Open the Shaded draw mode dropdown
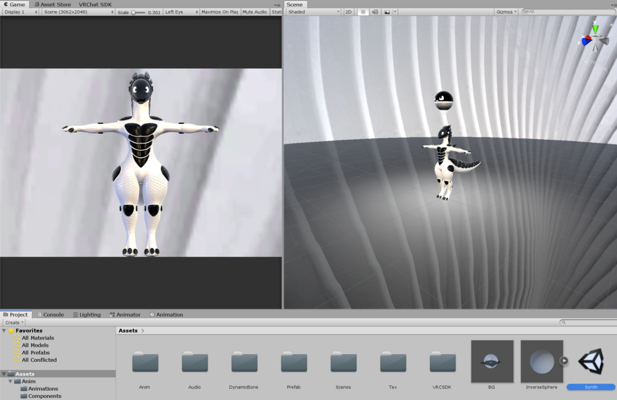The height and width of the screenshot is (400, 617). click(x=314, y=12)
